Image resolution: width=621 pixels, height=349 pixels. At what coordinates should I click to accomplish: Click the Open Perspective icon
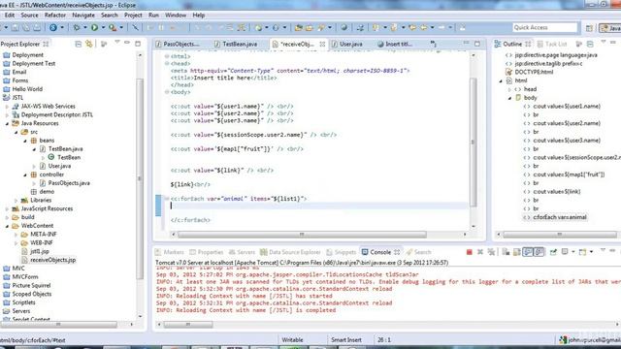pos(589,28)
